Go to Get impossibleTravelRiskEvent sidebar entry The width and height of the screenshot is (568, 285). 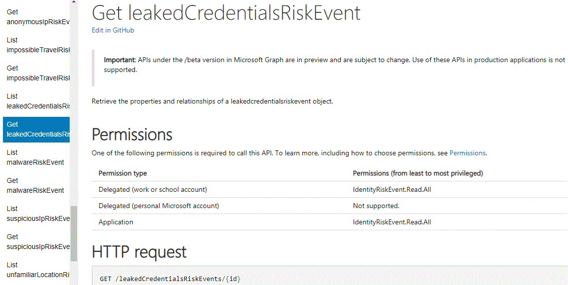(x=37, y=73)
